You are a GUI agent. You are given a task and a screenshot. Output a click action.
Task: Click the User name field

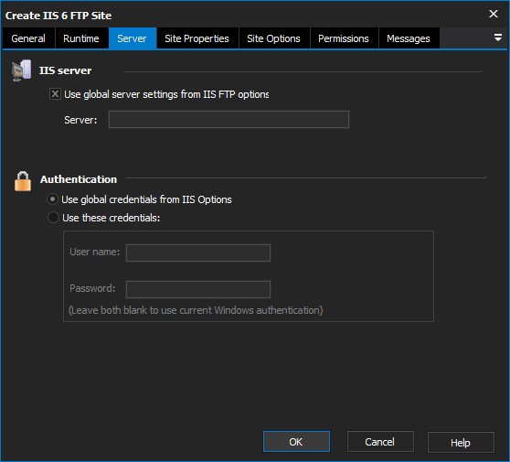coord(198,252)
